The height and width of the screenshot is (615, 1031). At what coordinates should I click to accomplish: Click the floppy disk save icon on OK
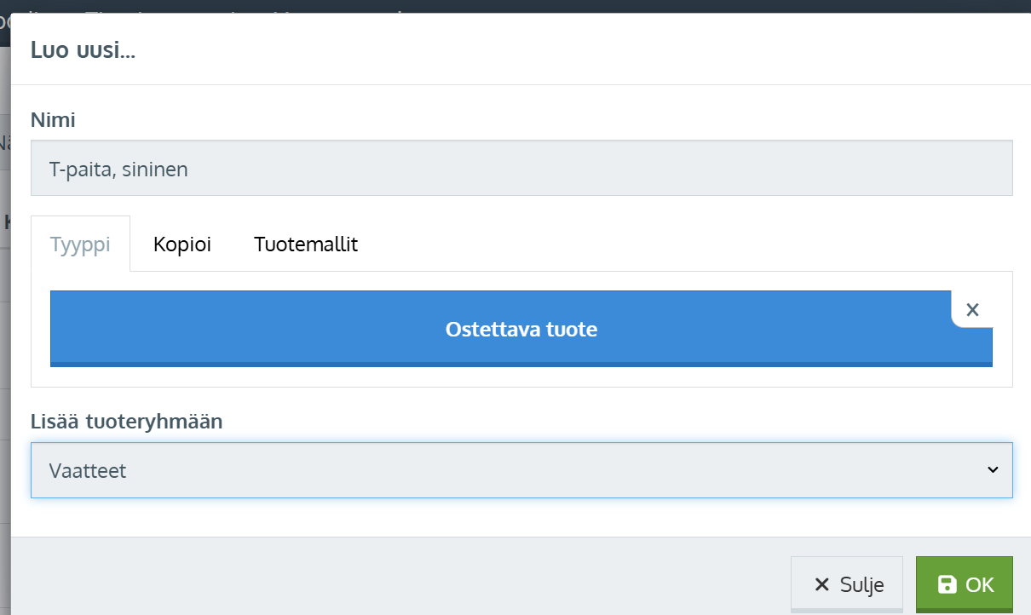click(x=947, y=584)
